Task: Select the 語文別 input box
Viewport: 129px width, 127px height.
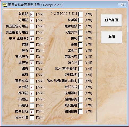Action: 80,63
